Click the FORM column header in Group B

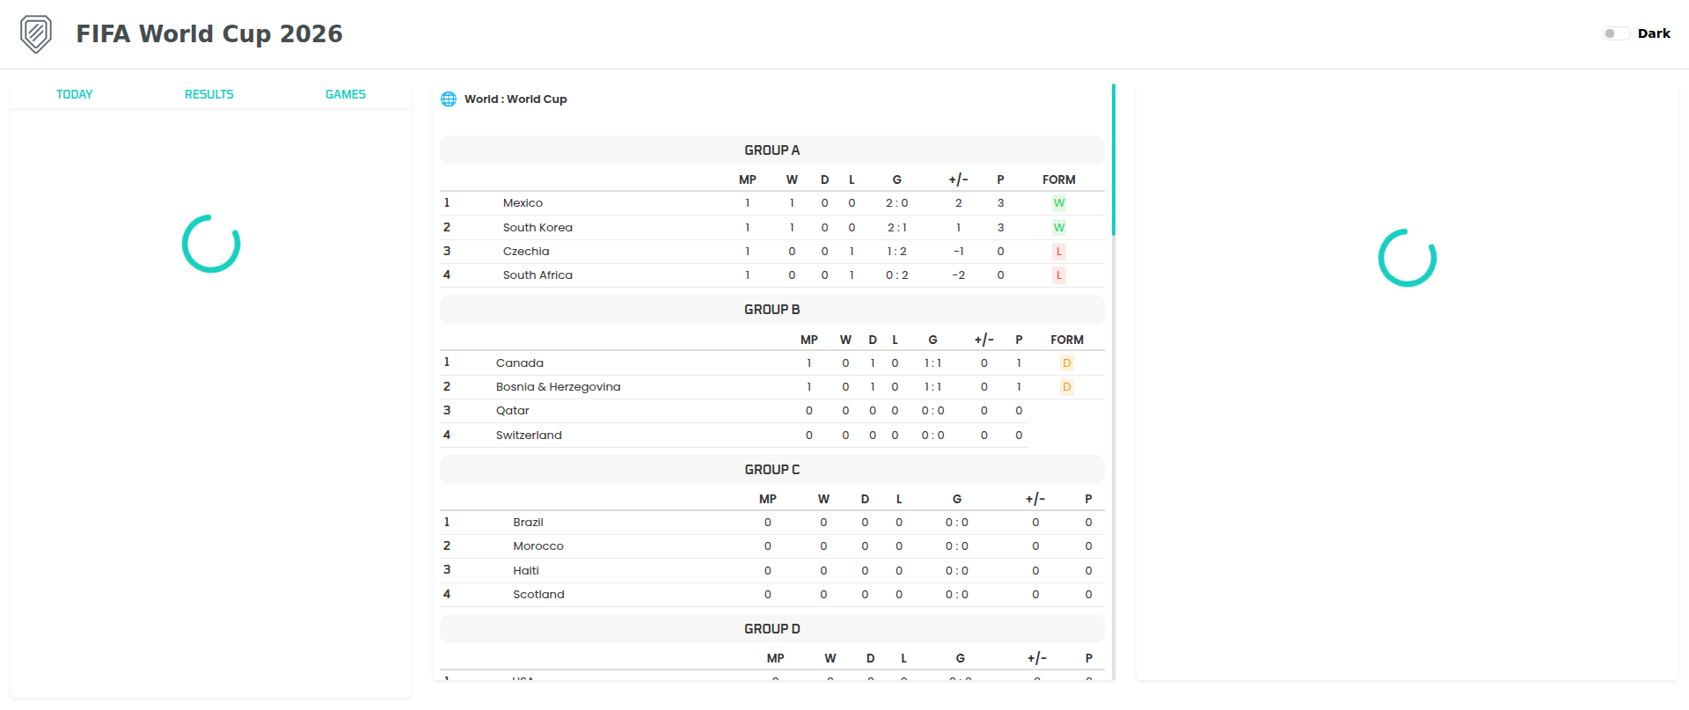click(x=1067, y=340)
